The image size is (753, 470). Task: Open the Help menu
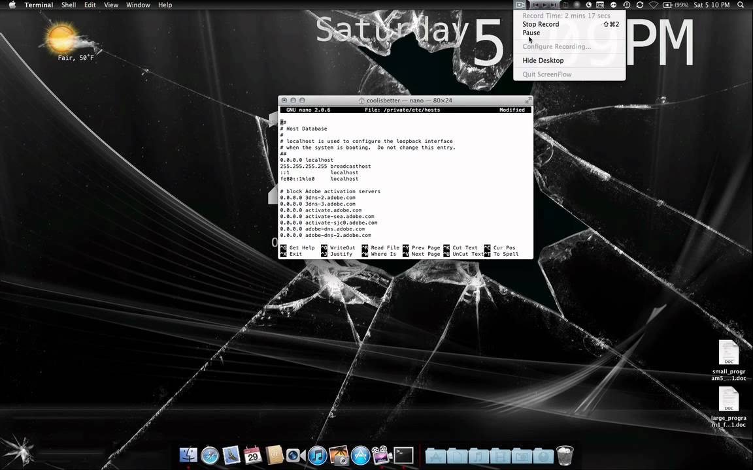point(165,5)
